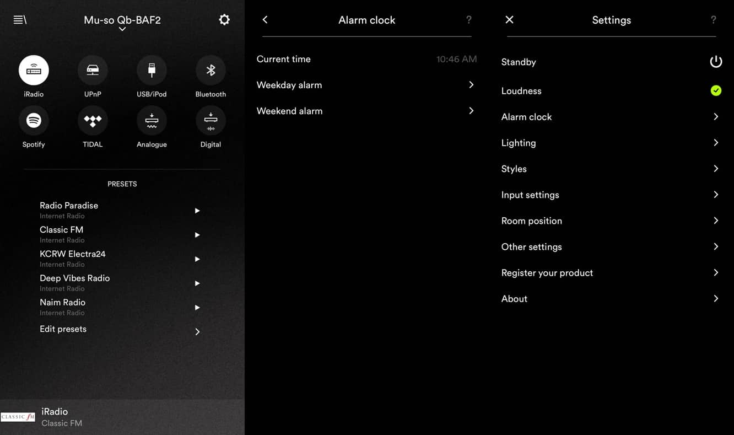Open Styles settings chevron

pyautogui.click(x=716, y=168)
